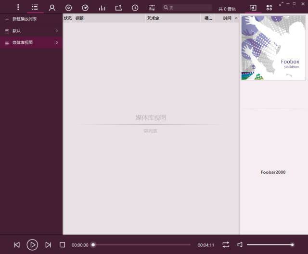The width and height of the screenshot is (308, 254).
Task: Open the artist view person icon
Action: (x=52, y=8)
